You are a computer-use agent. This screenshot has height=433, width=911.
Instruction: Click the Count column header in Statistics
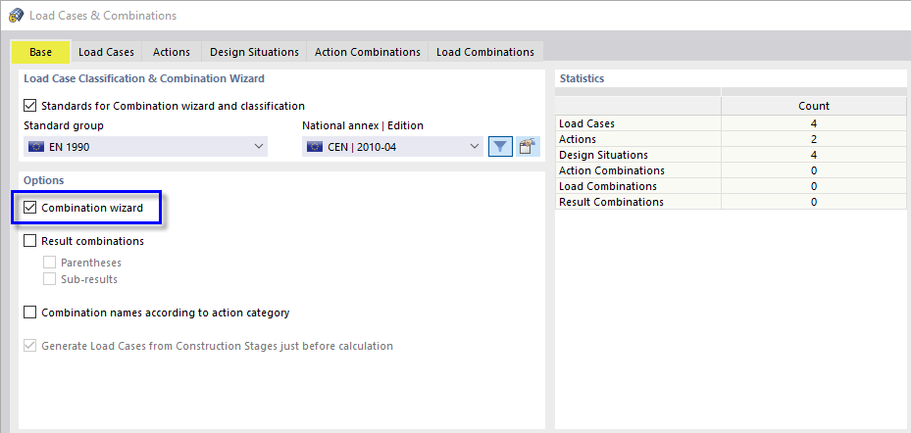coord(813,106)
